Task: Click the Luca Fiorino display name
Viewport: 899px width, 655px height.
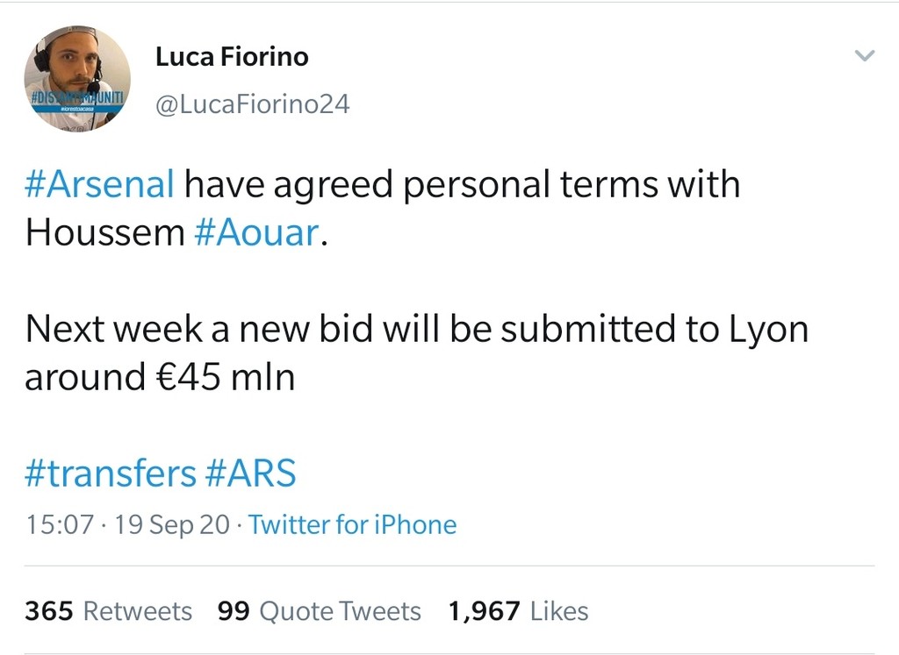Action: click(x=232, y=58)
